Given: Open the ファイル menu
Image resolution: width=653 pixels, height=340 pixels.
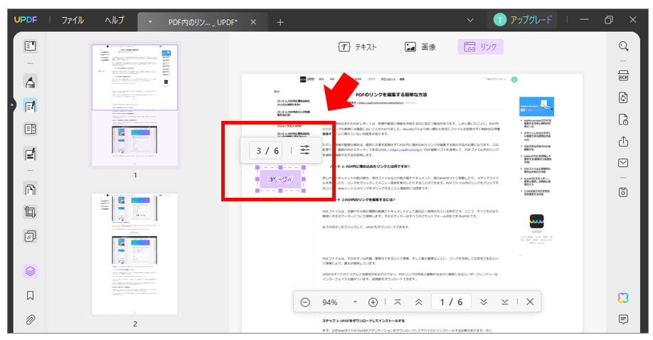Looking at the screenshot, I should tap(73, 20).
